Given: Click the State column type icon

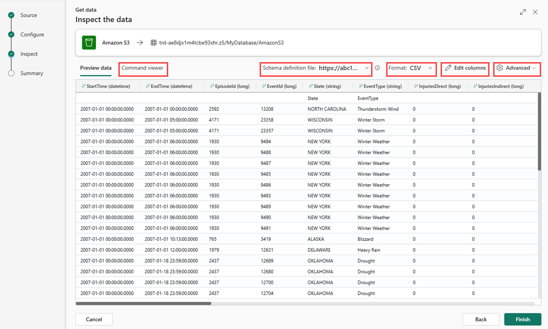Looking at the screenshot, I should (x=310, y=85).
